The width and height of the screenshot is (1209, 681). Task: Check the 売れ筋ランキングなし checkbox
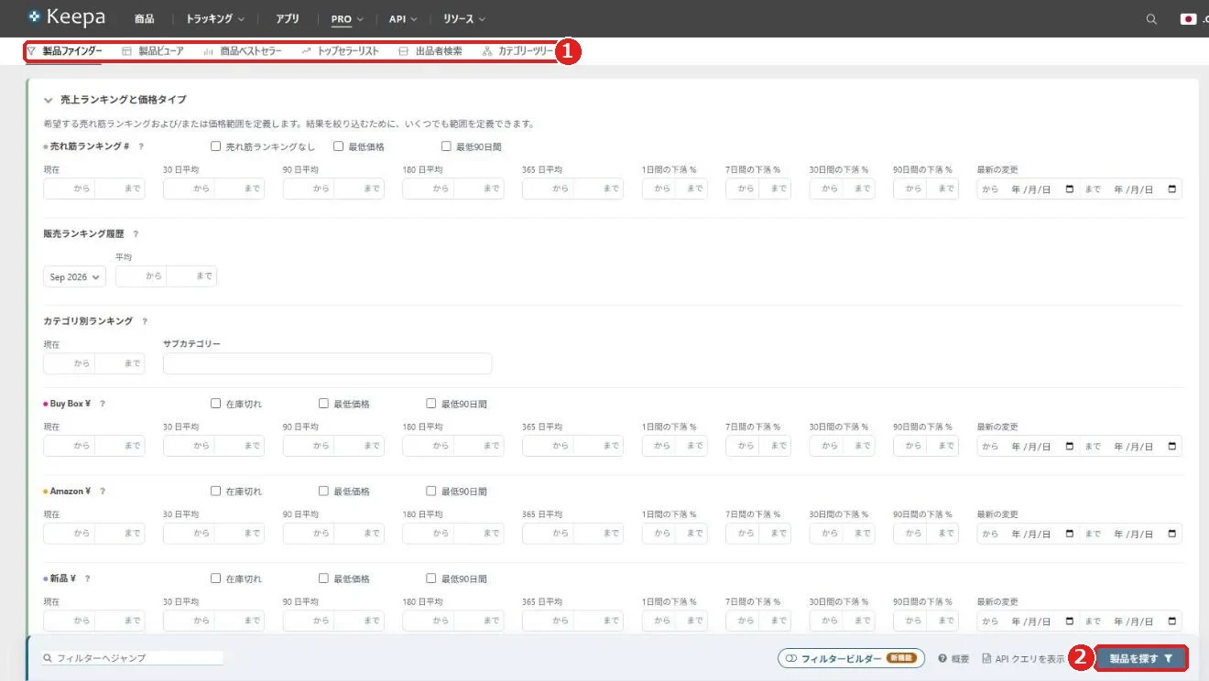(216, 146)
